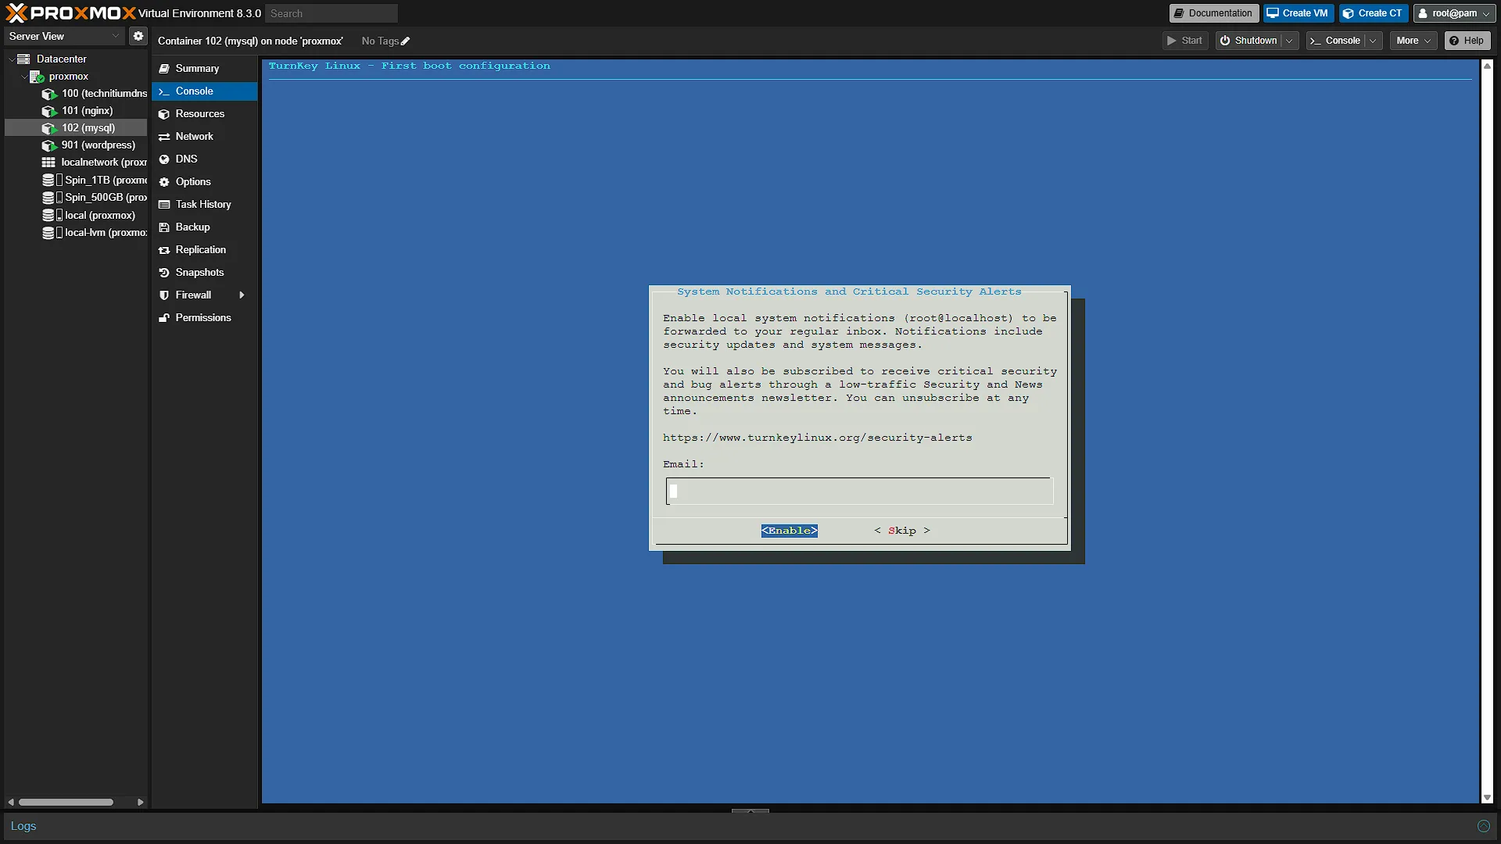Select local (proxmox) storage
Image resolution: width=1501 pixels, height=844 pixels.
click(89, 215)
